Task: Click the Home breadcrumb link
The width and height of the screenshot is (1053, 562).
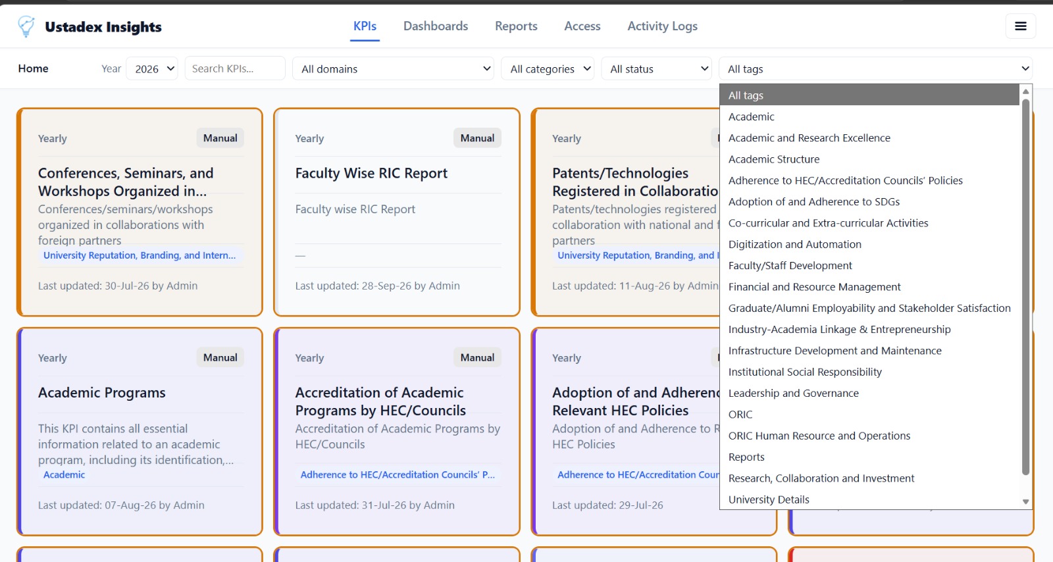Action: click(x=33, y=68)
